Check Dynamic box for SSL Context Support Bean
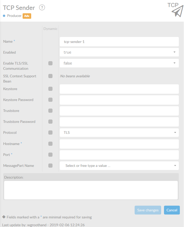 point(50,76)
